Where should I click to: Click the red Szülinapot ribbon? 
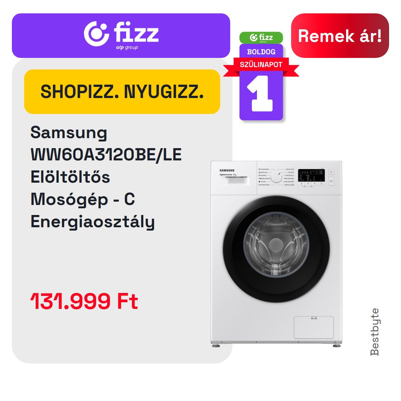click(261, 65)
